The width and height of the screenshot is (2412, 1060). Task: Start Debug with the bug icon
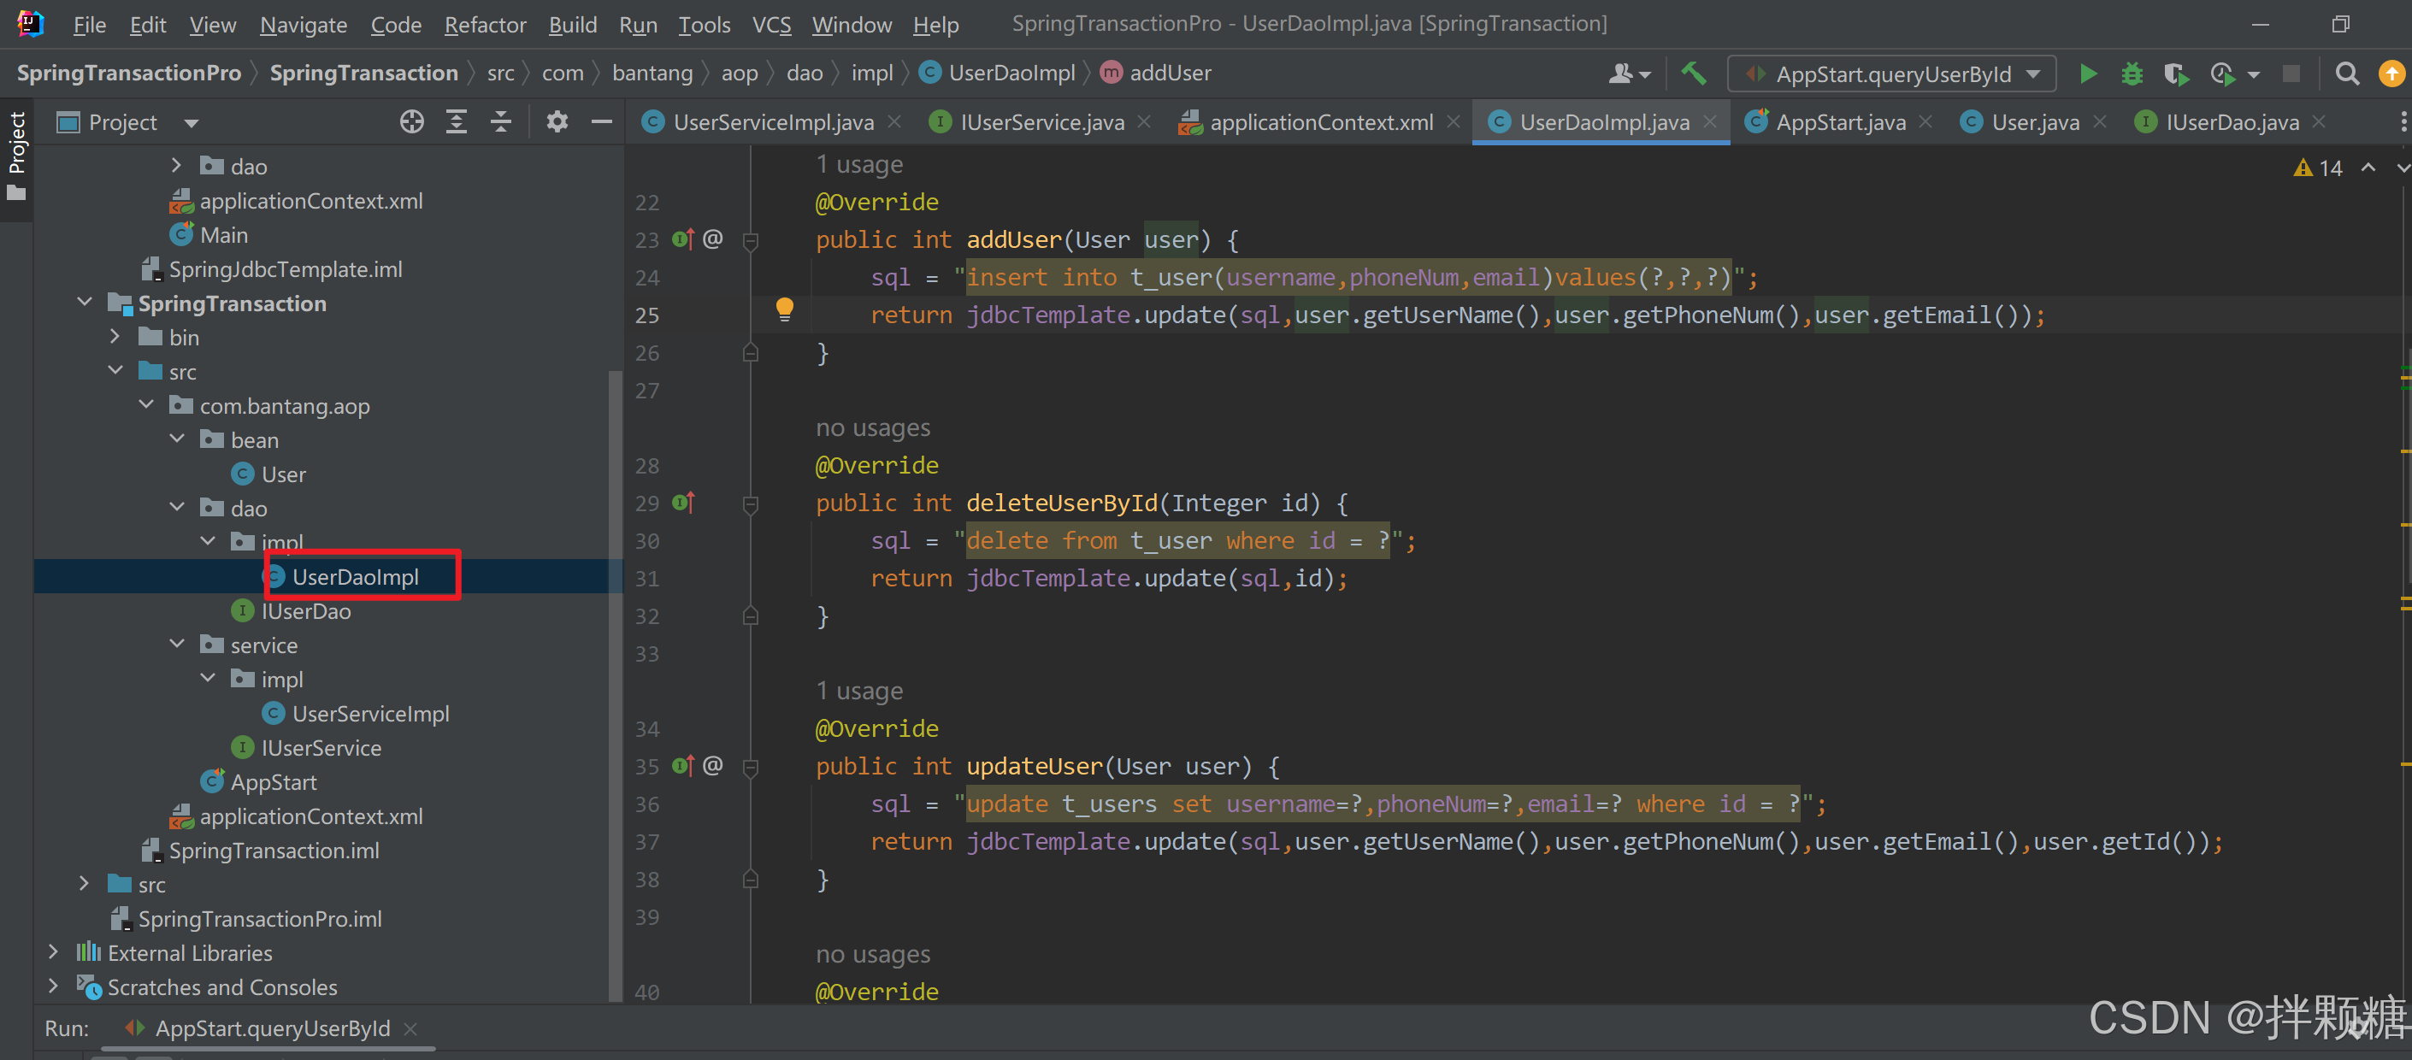pyautogui.click(x=2131, y=74)
